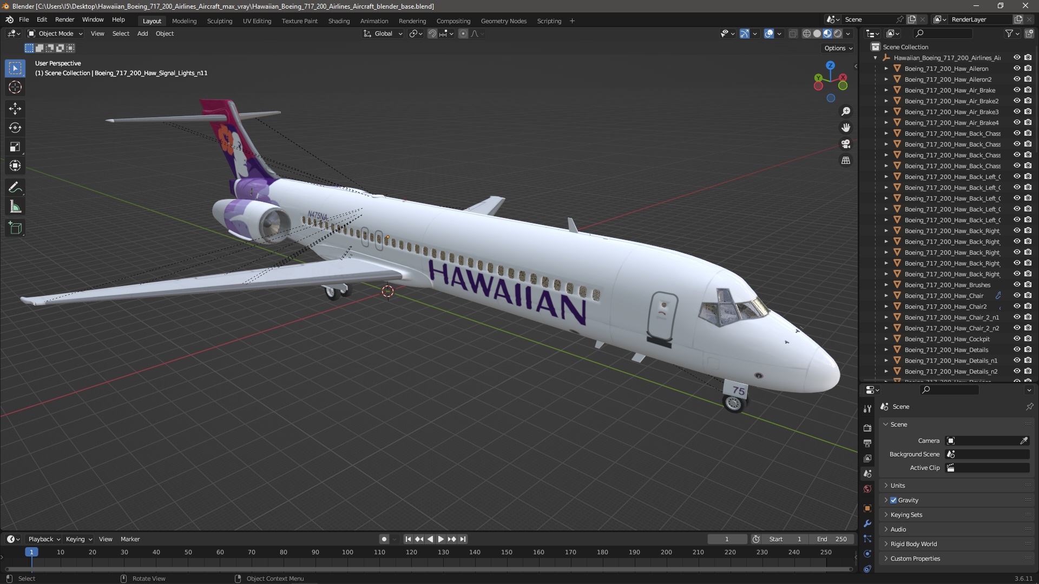Disable render for Boeing_717_200_Haw_Chair
This screenshot has width=1039, height=584.
1028,296
